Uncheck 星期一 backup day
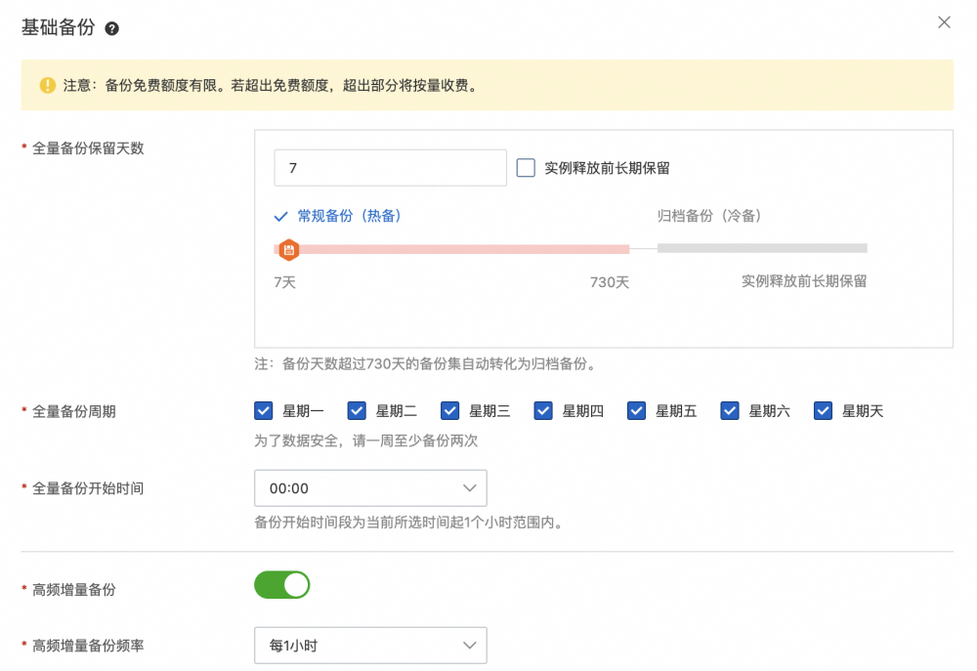 click(x=264, y=411)
